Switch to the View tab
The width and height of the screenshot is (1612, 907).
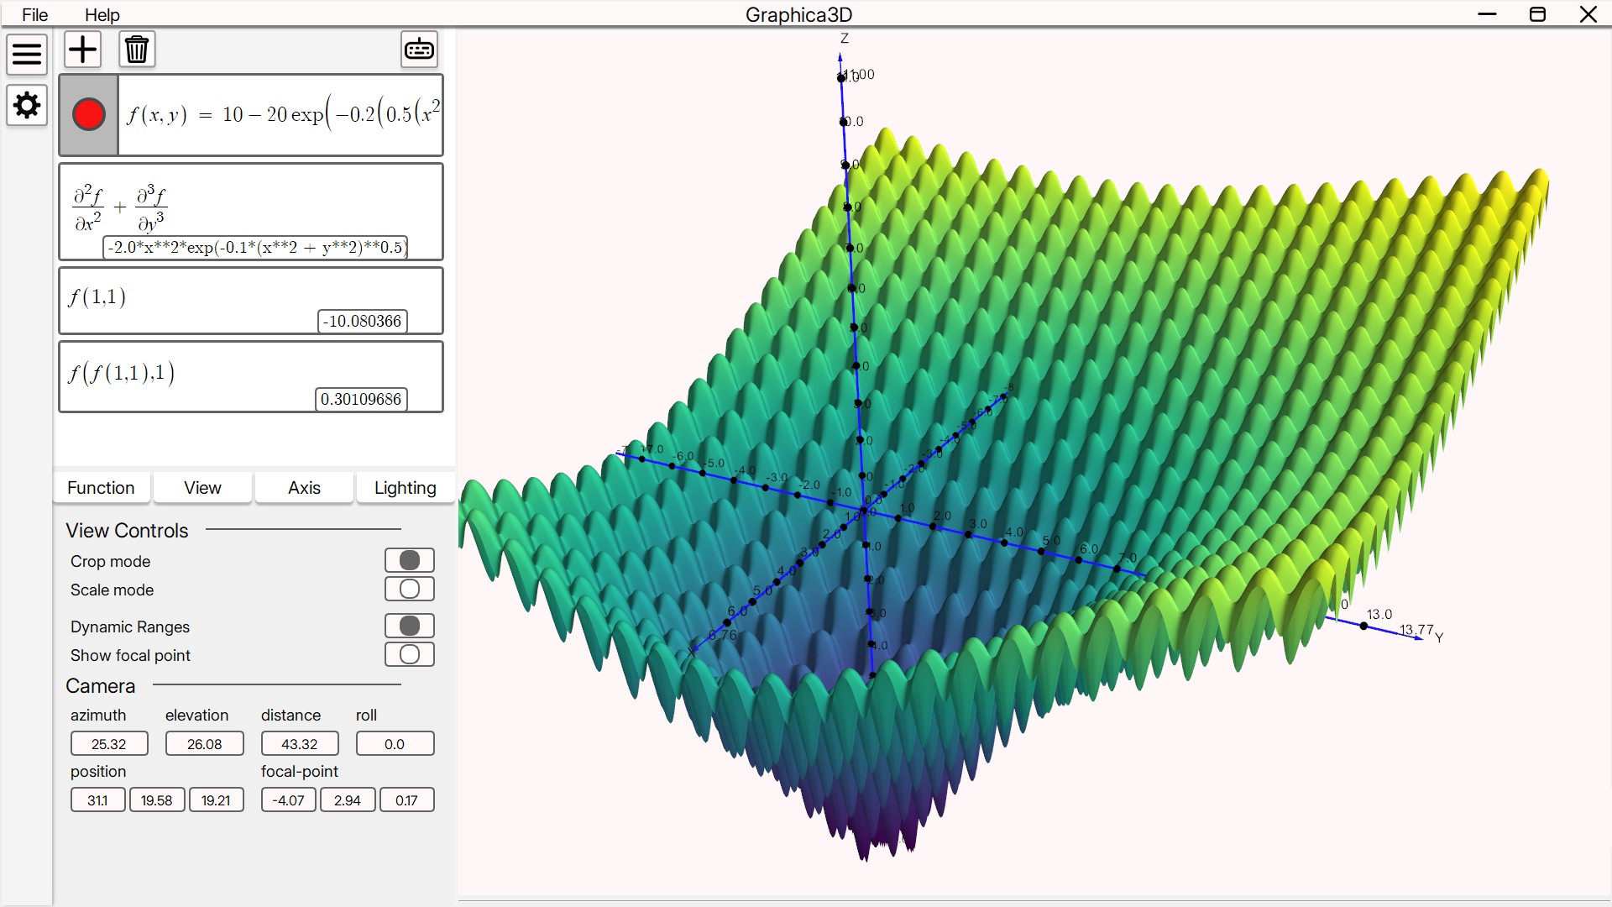tap(202, 488)
